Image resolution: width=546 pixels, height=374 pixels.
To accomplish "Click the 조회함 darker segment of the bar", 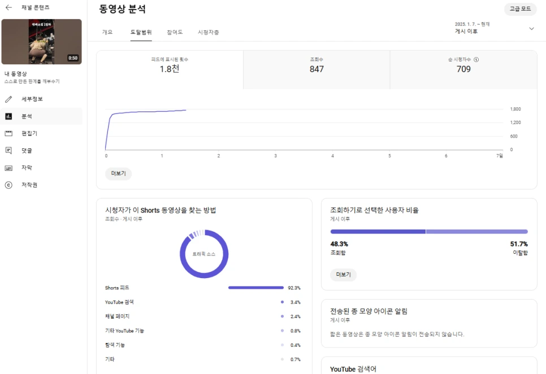I will click(378, 231).
